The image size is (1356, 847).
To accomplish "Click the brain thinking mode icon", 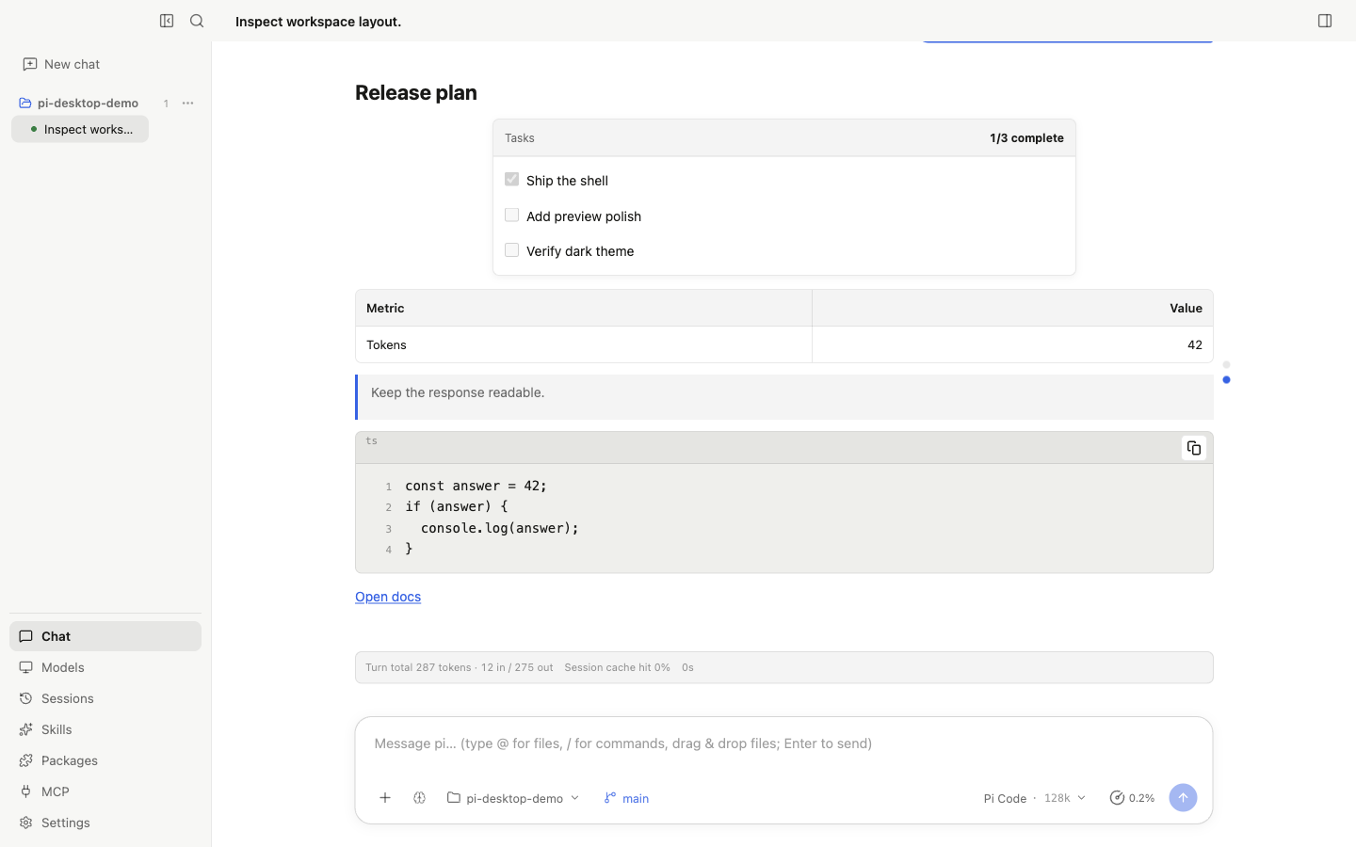I will (420, 798).
